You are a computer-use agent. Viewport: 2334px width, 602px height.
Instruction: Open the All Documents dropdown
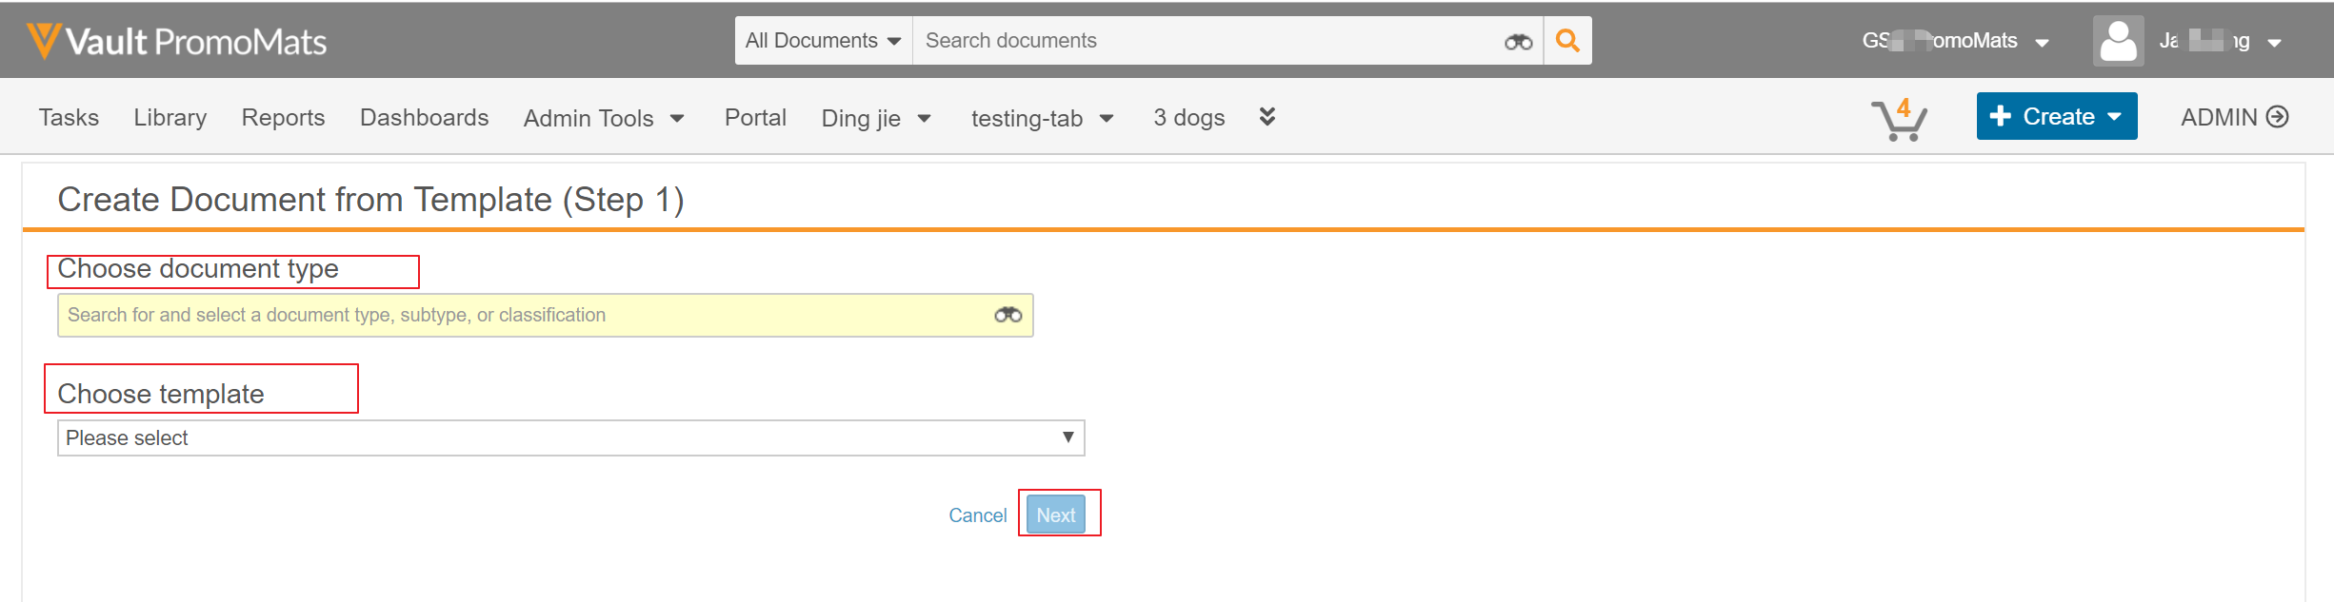pyautogui.click(x=823, y=41)
